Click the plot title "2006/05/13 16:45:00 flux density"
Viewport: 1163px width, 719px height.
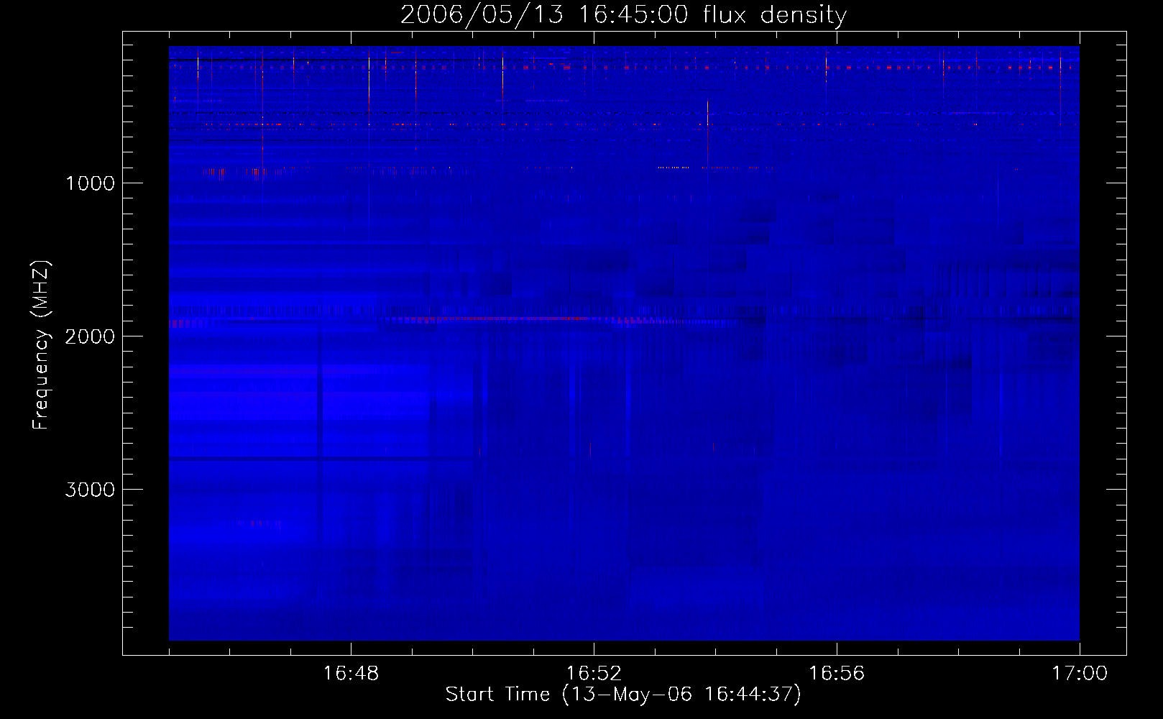pyautogui.click(x=623, y=15)
